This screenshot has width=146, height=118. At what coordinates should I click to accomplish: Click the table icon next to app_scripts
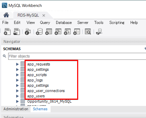(23, 75)
